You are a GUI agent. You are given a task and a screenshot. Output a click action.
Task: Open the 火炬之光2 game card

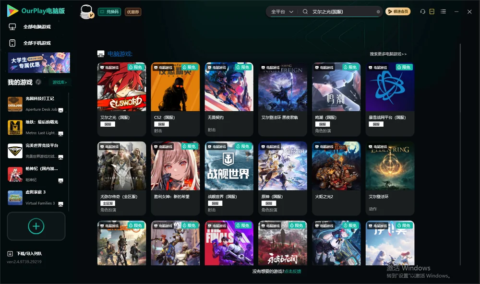[x=336, y=178]
